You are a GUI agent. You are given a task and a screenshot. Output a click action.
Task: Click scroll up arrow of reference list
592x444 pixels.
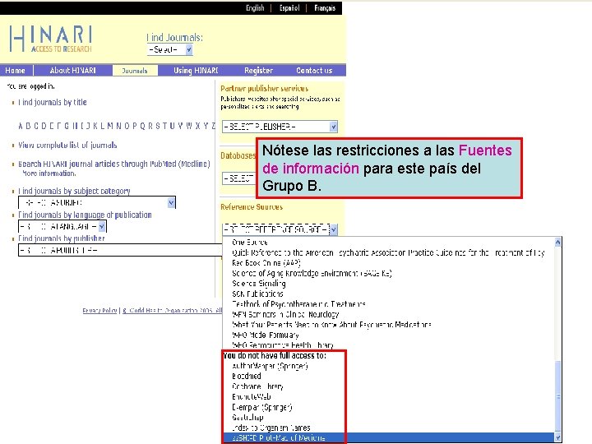(557, 243)
